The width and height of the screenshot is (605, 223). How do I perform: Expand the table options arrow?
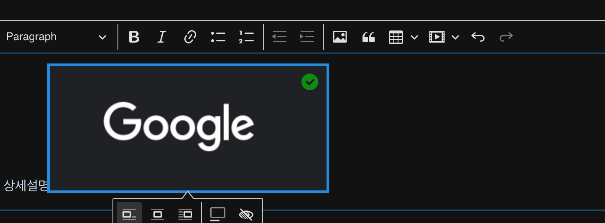tap(414, 37)
